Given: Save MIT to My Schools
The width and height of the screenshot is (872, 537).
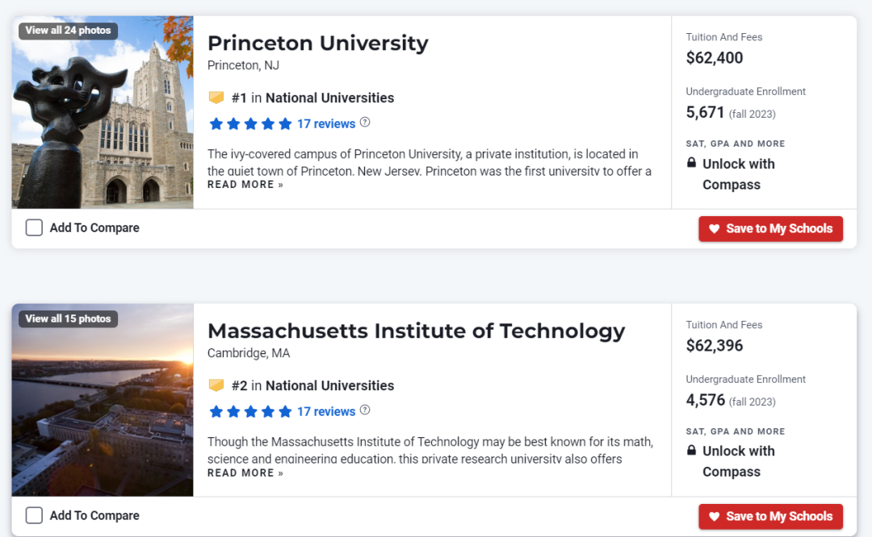Looking at the screenshot, I should point(770,517).
